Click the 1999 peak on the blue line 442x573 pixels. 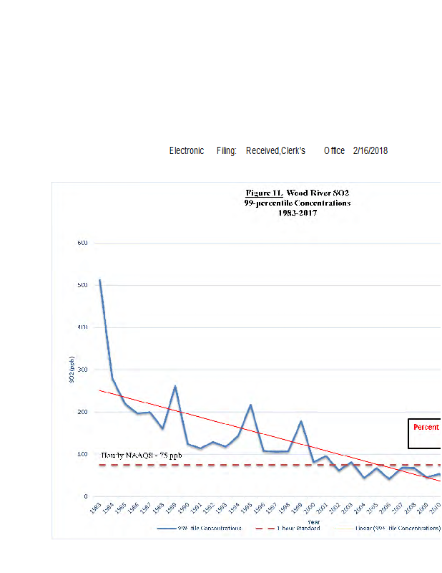301,422
